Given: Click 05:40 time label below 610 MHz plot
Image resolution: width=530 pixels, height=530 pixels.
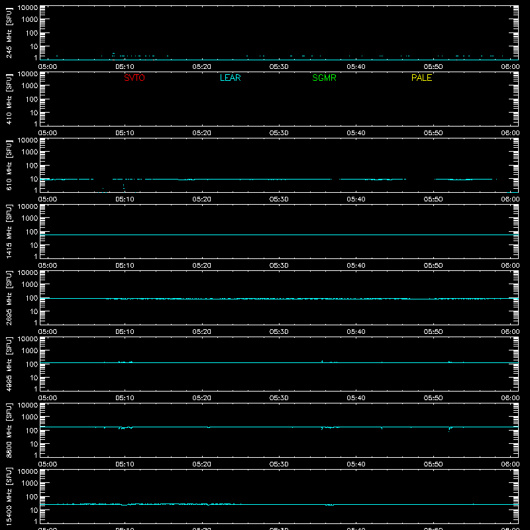Looking at the screenshot, I should pos(356,199).
